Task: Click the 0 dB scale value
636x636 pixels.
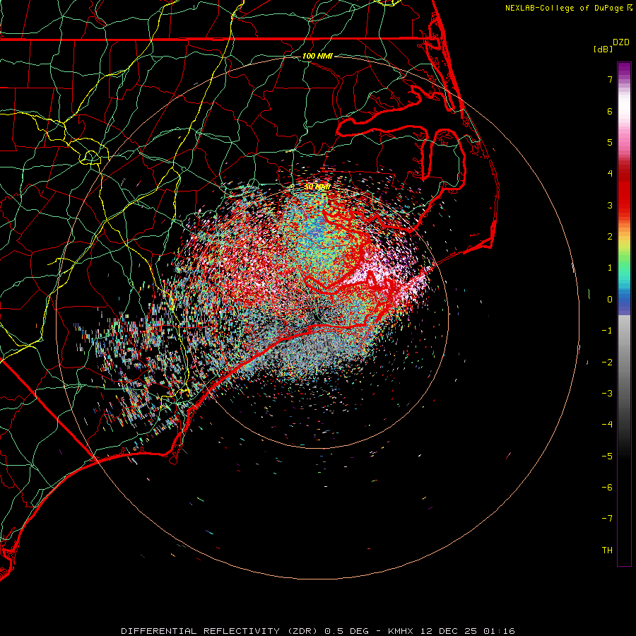Action: (x=610, y=300)
